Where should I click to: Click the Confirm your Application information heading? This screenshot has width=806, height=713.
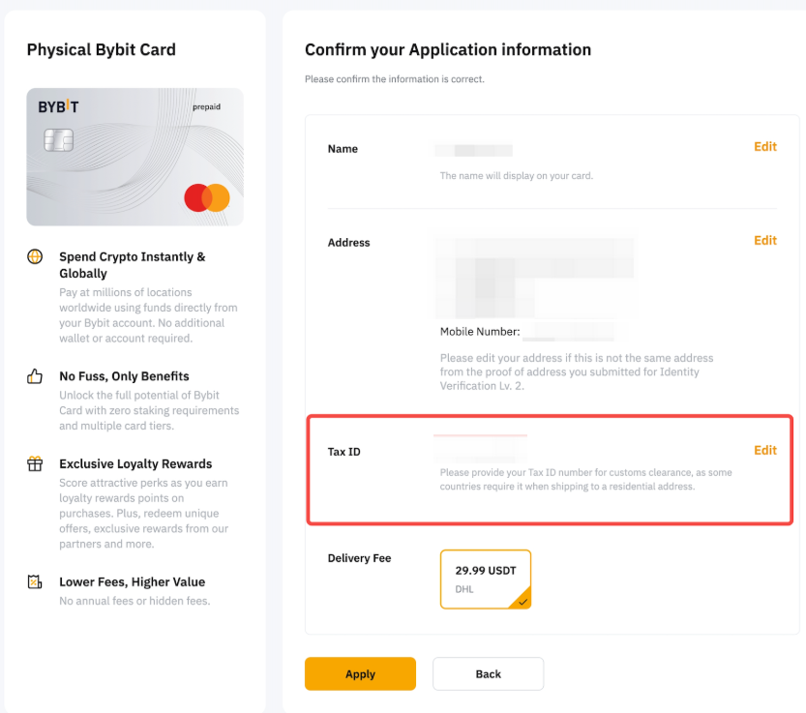(x=447, y=50)
